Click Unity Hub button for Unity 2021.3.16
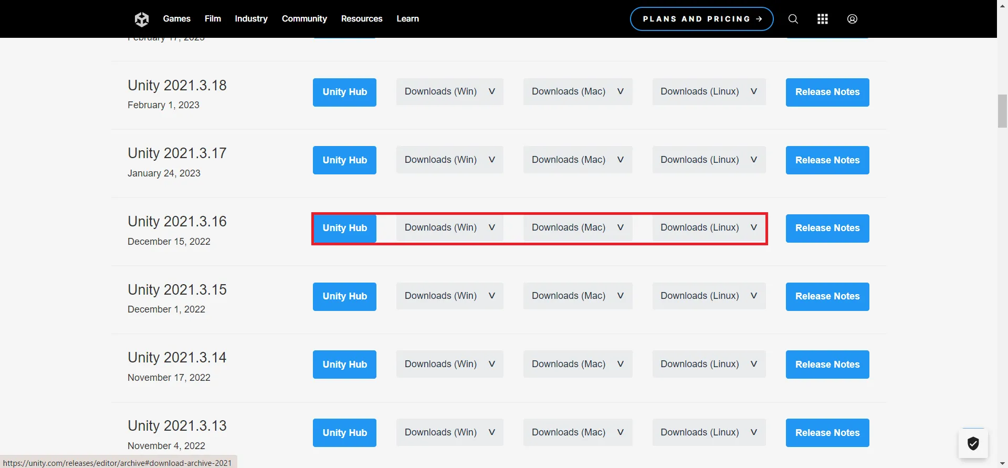The width and height of the screenshot is (1008, 468). pos(344,228)
